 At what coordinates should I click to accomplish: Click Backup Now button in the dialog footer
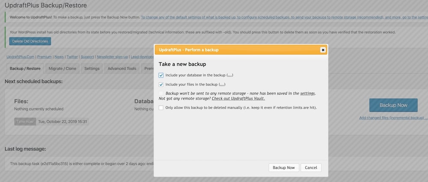(x=284, y=167)
